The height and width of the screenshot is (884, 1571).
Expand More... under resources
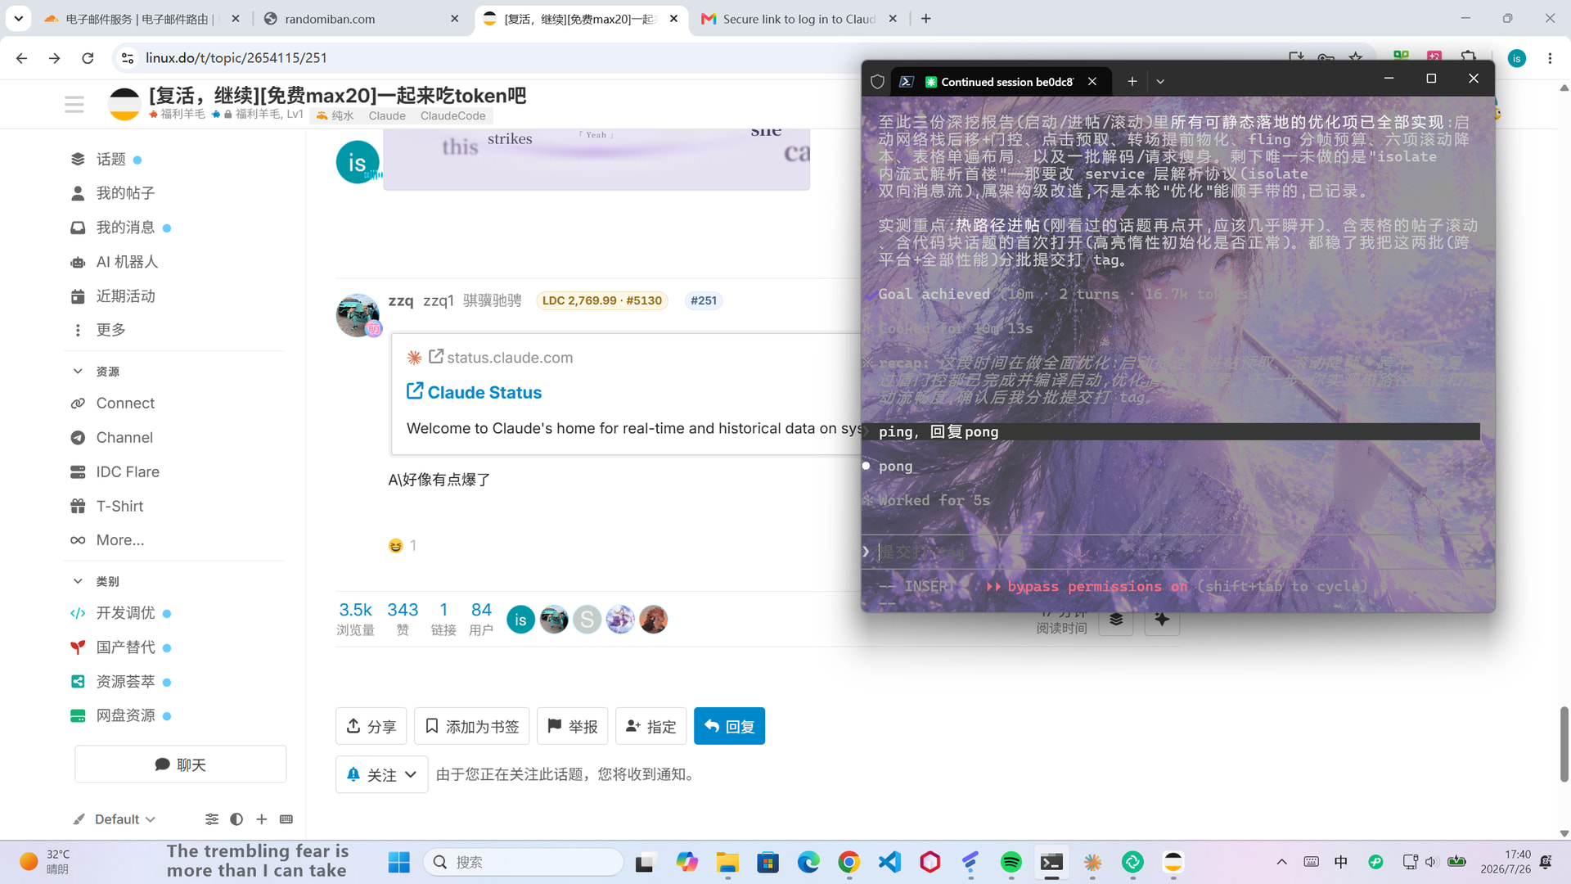coord(119,540)
